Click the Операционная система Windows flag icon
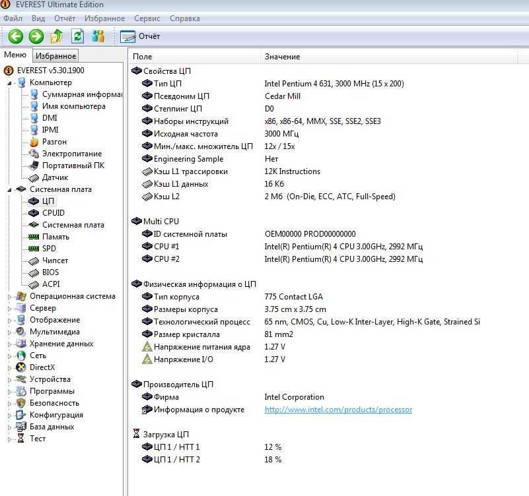Image resolution: width=529 pixels, height=496 pixels. pyautogui.click(x=21, y=296)
